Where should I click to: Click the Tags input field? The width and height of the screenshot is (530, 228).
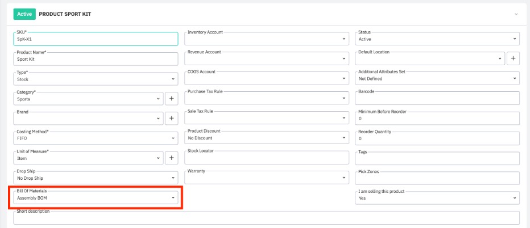pyautogui.click(x=437, y=158)
